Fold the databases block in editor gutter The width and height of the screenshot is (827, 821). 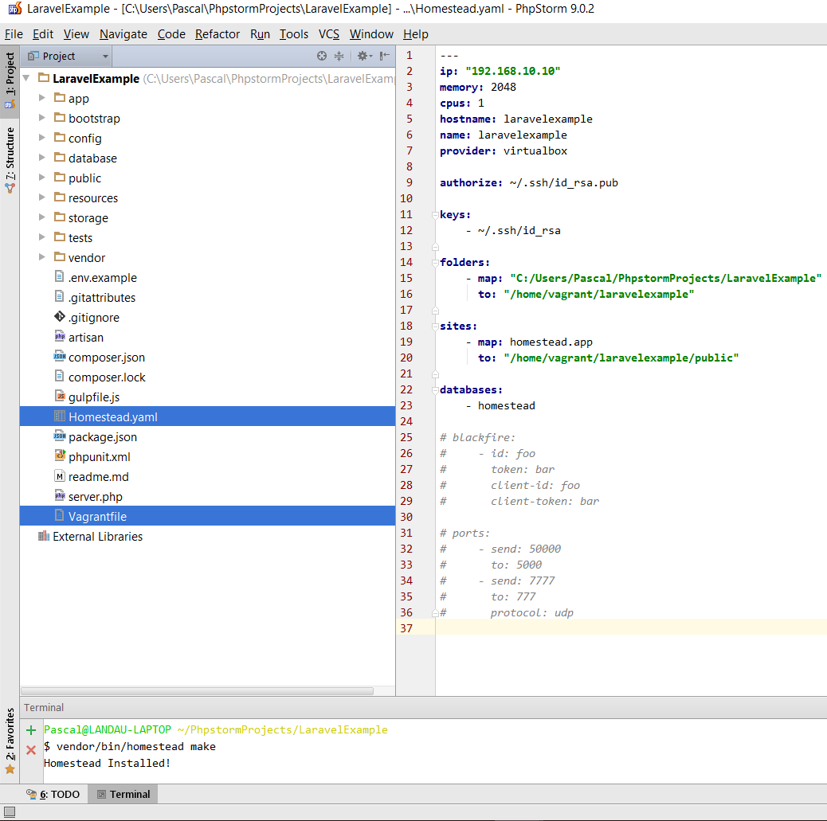click(x=435, y=389)
